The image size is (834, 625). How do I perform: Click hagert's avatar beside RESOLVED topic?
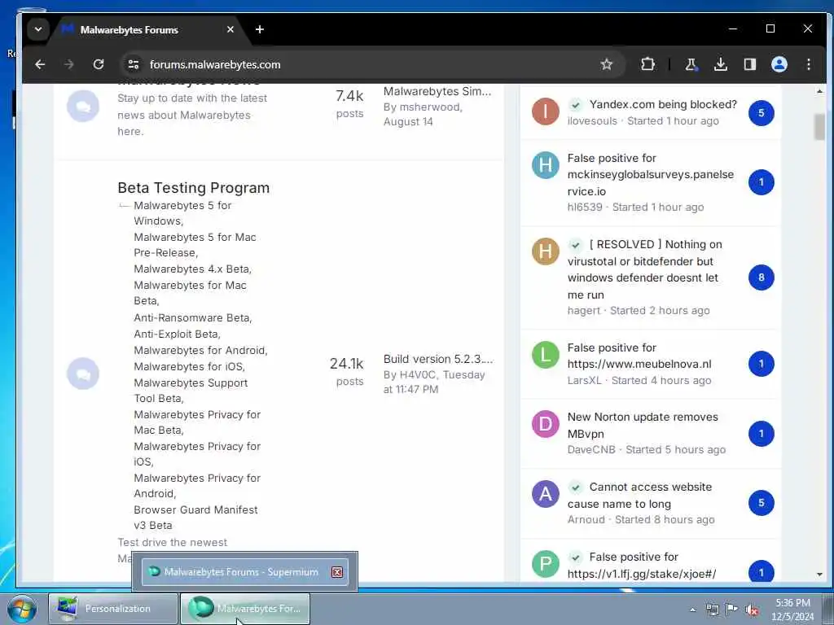click(545, 251)
